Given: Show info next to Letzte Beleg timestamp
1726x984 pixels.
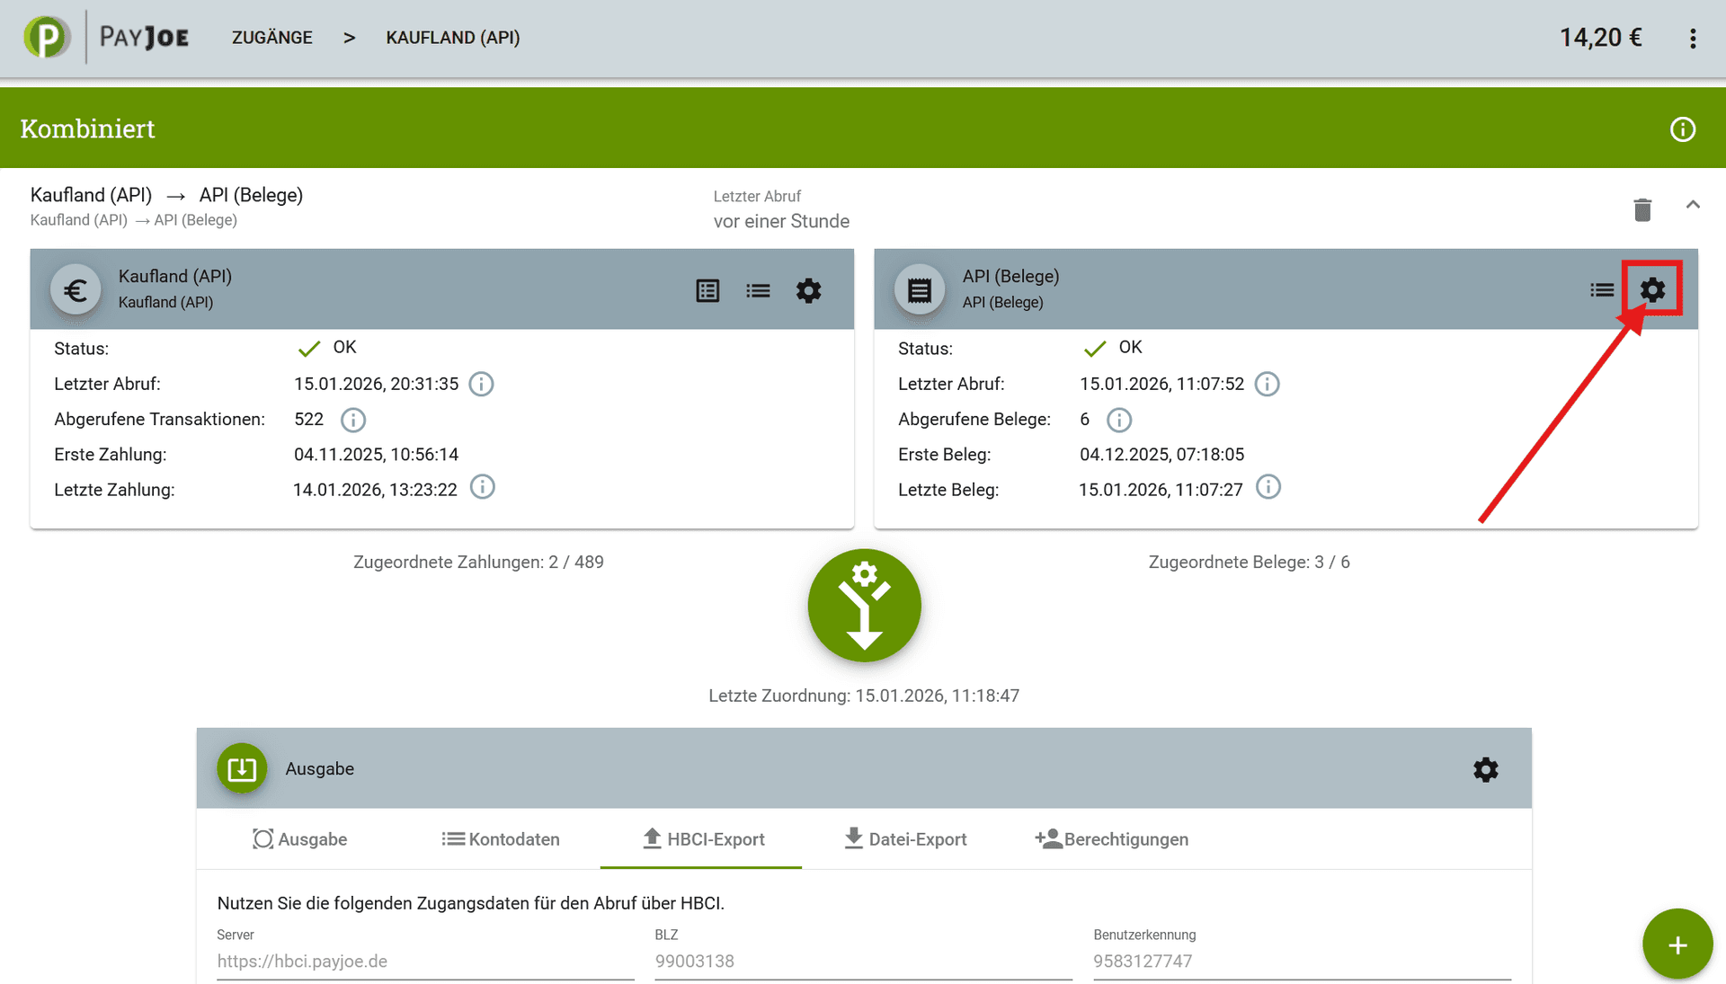Looking at the screenshot, I should pos(1268,487).
